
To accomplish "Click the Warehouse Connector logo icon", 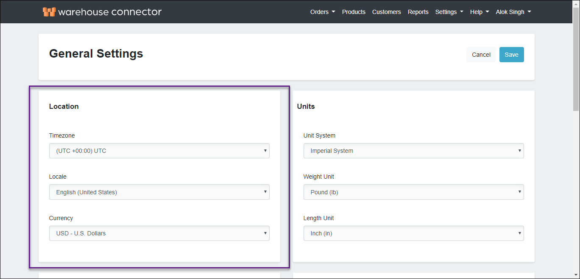I will [49, 12].
